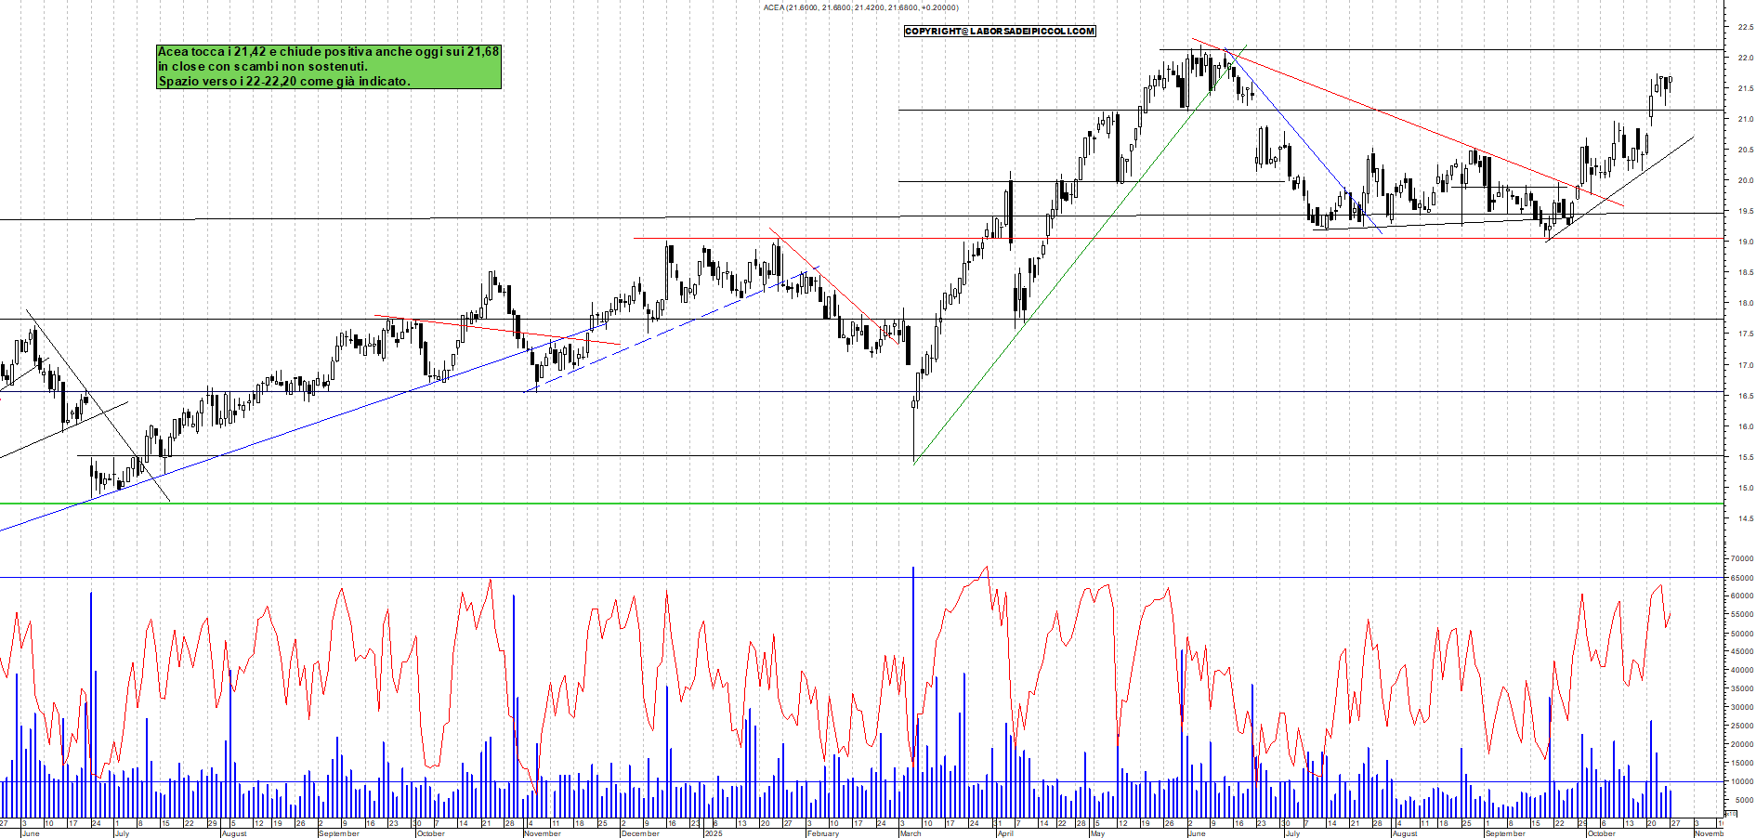This screenshot has height=838, width=1756.
Task: Click the green annotation box about Acea
Action: tap(327, 67)
